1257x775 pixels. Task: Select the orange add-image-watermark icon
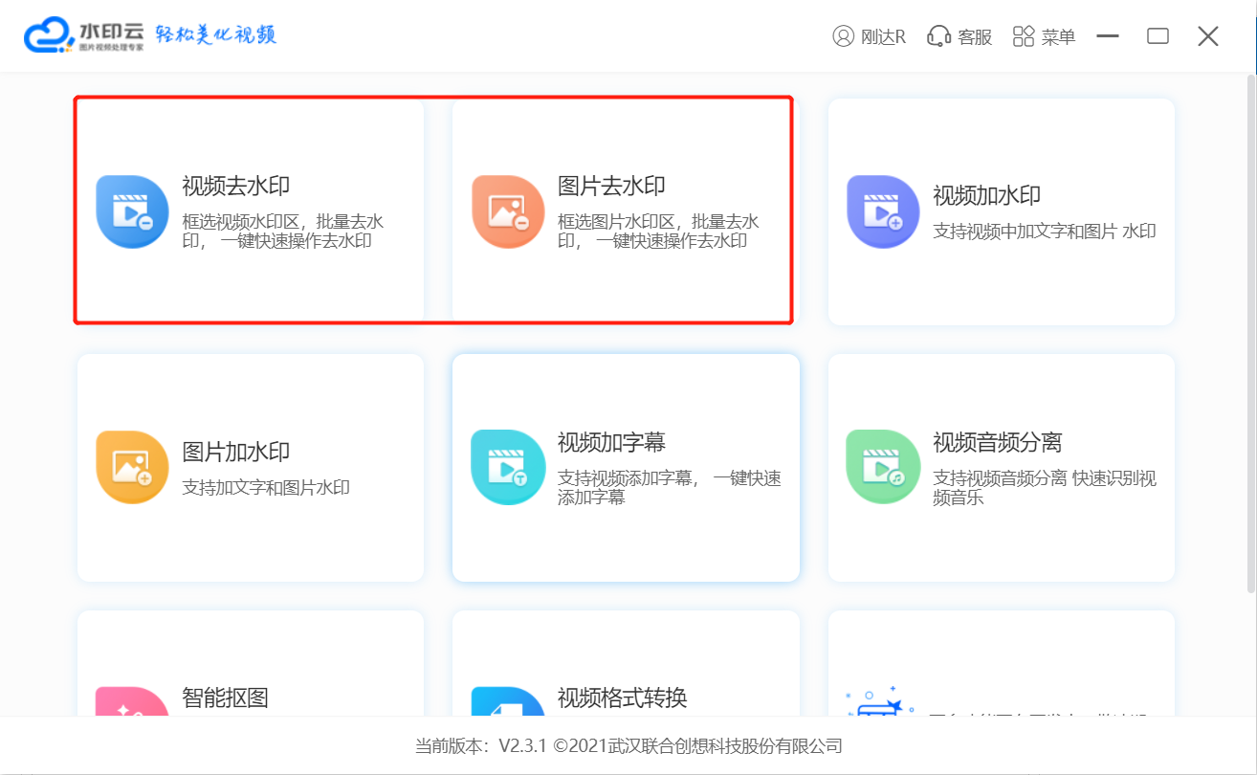(132, 467)
